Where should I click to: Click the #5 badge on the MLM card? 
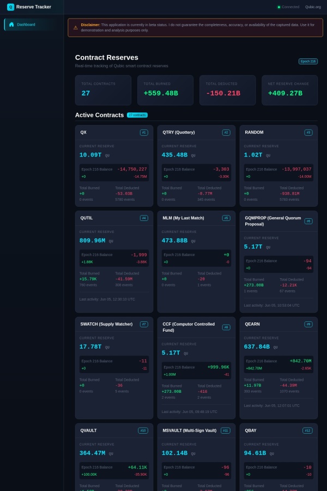tap(226, 218)
